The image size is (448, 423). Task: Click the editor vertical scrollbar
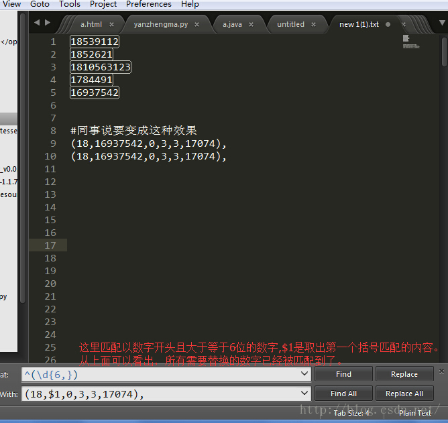point(444,52)
